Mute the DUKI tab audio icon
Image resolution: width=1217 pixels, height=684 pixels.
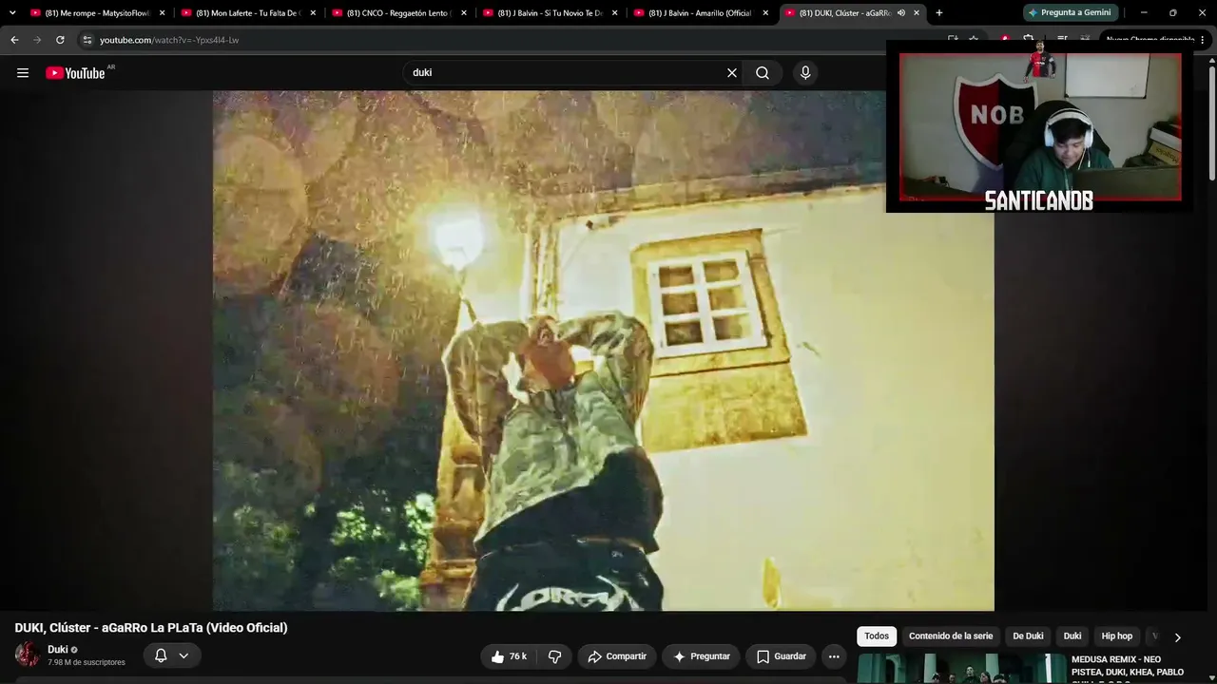[901, 13]
